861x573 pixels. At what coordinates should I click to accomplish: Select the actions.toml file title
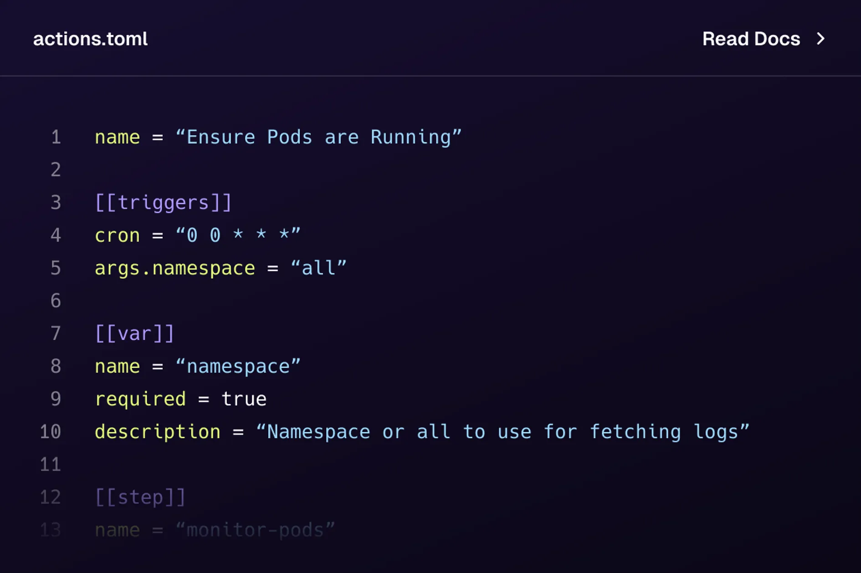point(91,39)
